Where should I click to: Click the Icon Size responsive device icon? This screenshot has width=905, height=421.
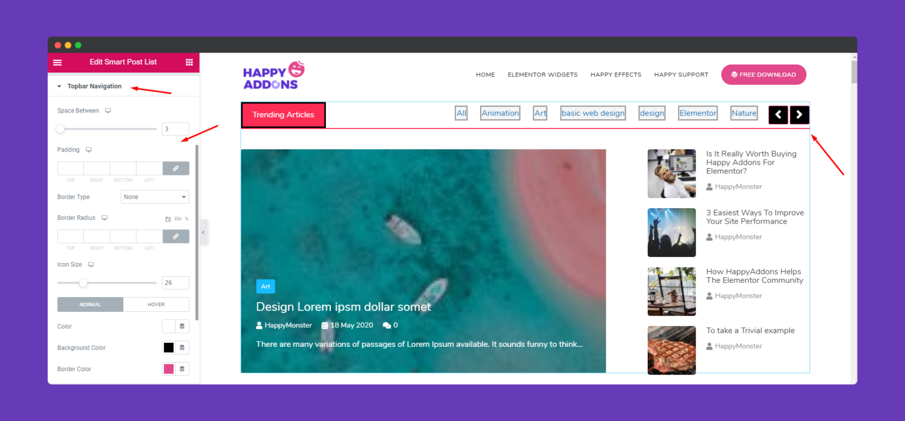pyautogui.click(x=91, y=265)
